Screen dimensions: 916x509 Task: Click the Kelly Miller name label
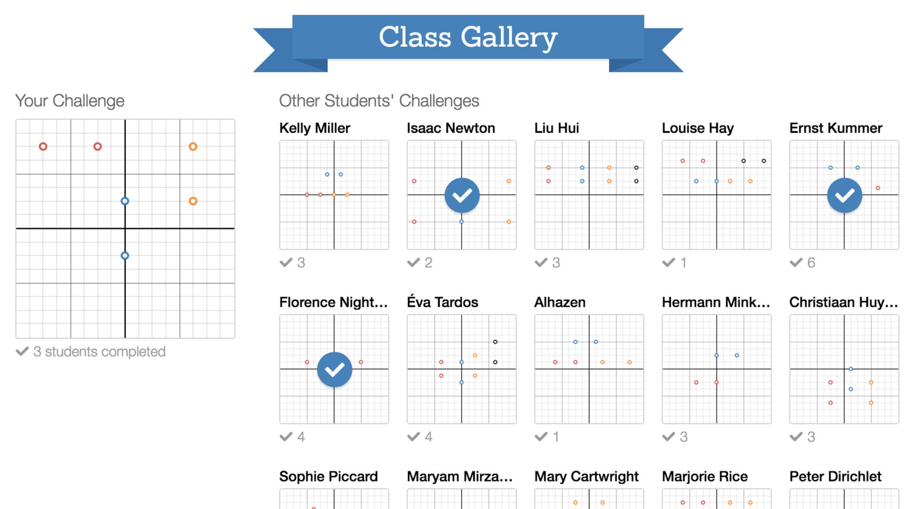click(x=315, y=128)
